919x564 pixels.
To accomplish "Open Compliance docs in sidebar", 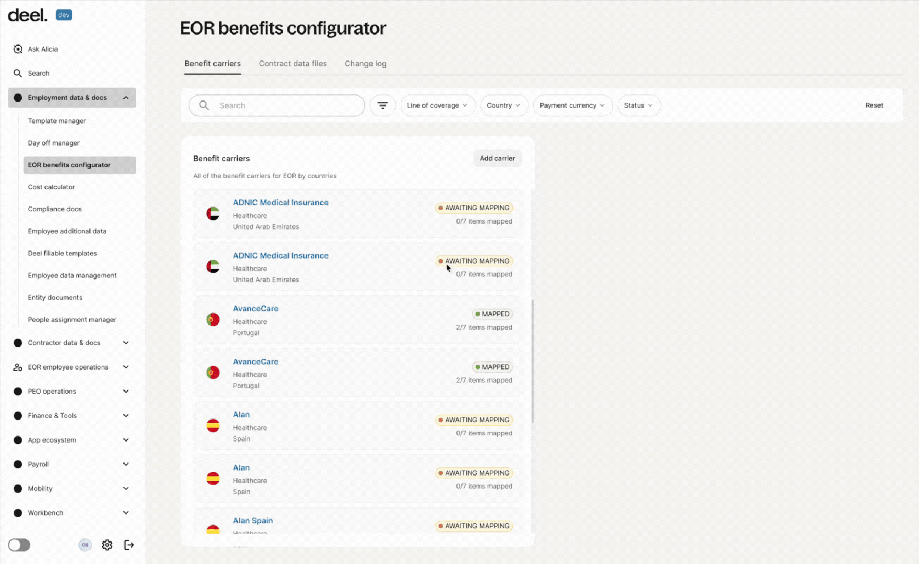I will point(54,209).
